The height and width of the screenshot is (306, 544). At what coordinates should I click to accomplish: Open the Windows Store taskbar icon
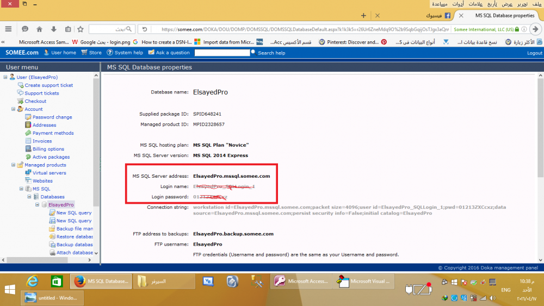57,281
